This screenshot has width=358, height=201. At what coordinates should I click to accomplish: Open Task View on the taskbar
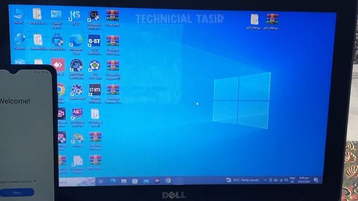[101, 181]
